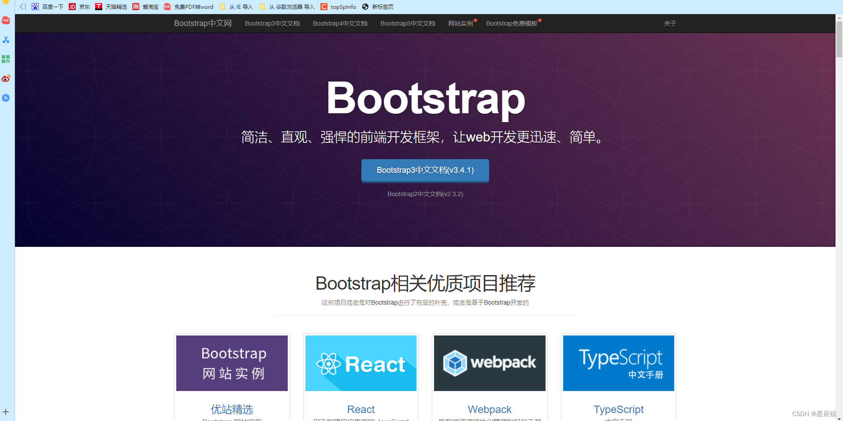Viewport: 843px width, 421px height.
Task: Click the React card thumbnail
Action: click(x=361, y=363)
